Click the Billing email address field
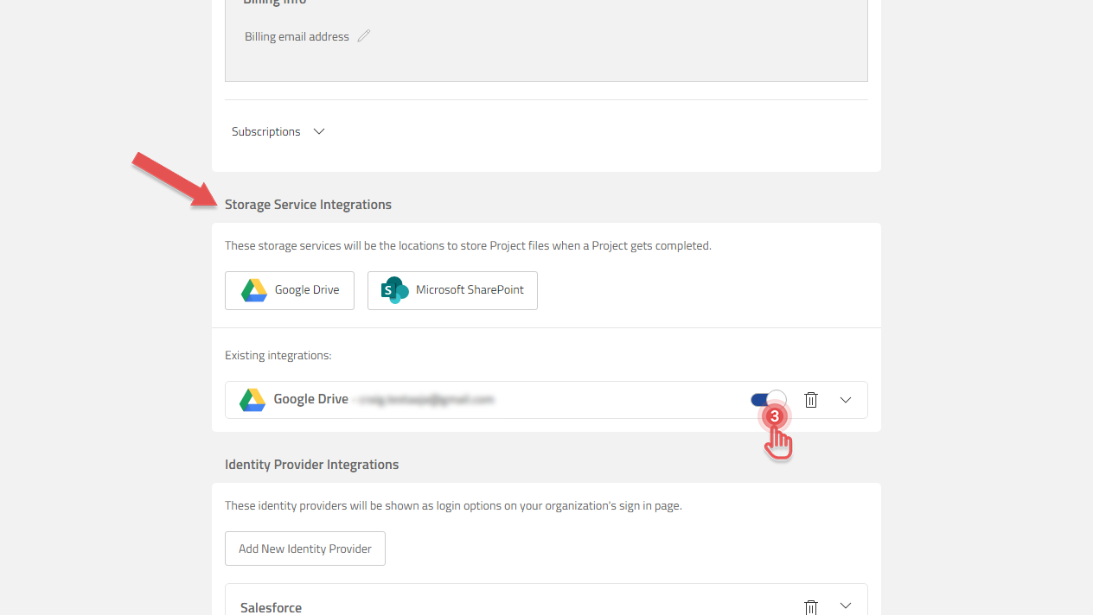The height and width of the screenshot is (615, 1093). point(297,35)
